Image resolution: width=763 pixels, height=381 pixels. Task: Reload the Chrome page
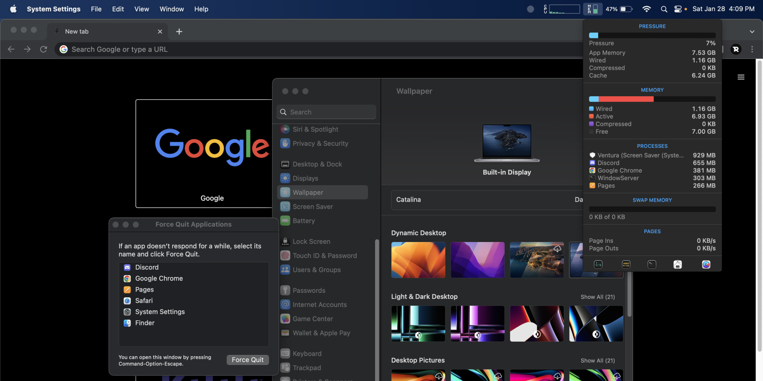pos(43,49)
